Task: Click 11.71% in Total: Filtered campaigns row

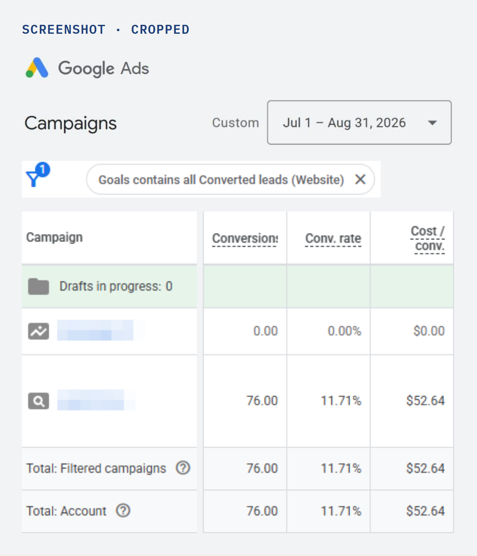Action: [341, 468]
